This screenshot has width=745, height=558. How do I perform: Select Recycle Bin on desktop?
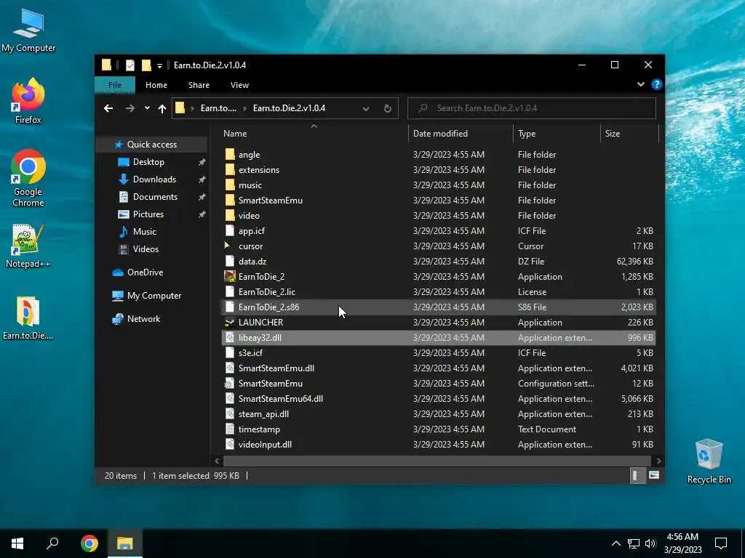[x=709, y=461]
